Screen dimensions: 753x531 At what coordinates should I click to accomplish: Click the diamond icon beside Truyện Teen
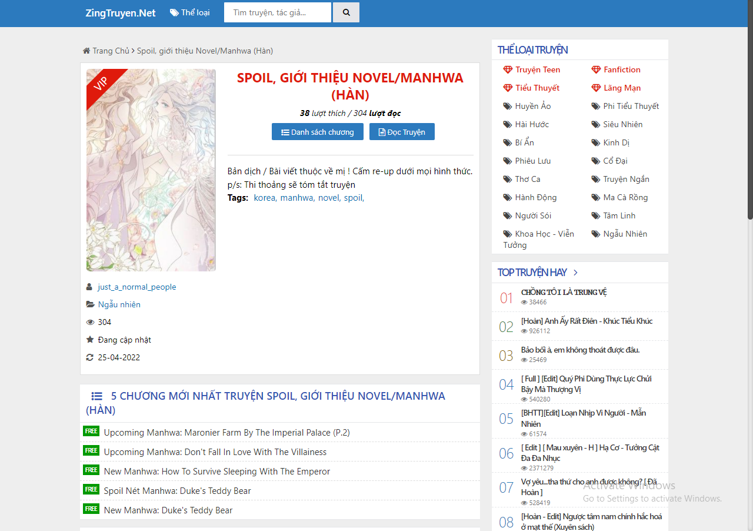click(x=508, y=69)
